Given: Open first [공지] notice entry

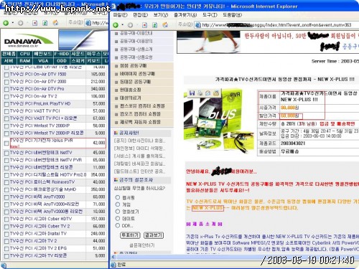Looking at the screenshot, I should pos(139,141).
